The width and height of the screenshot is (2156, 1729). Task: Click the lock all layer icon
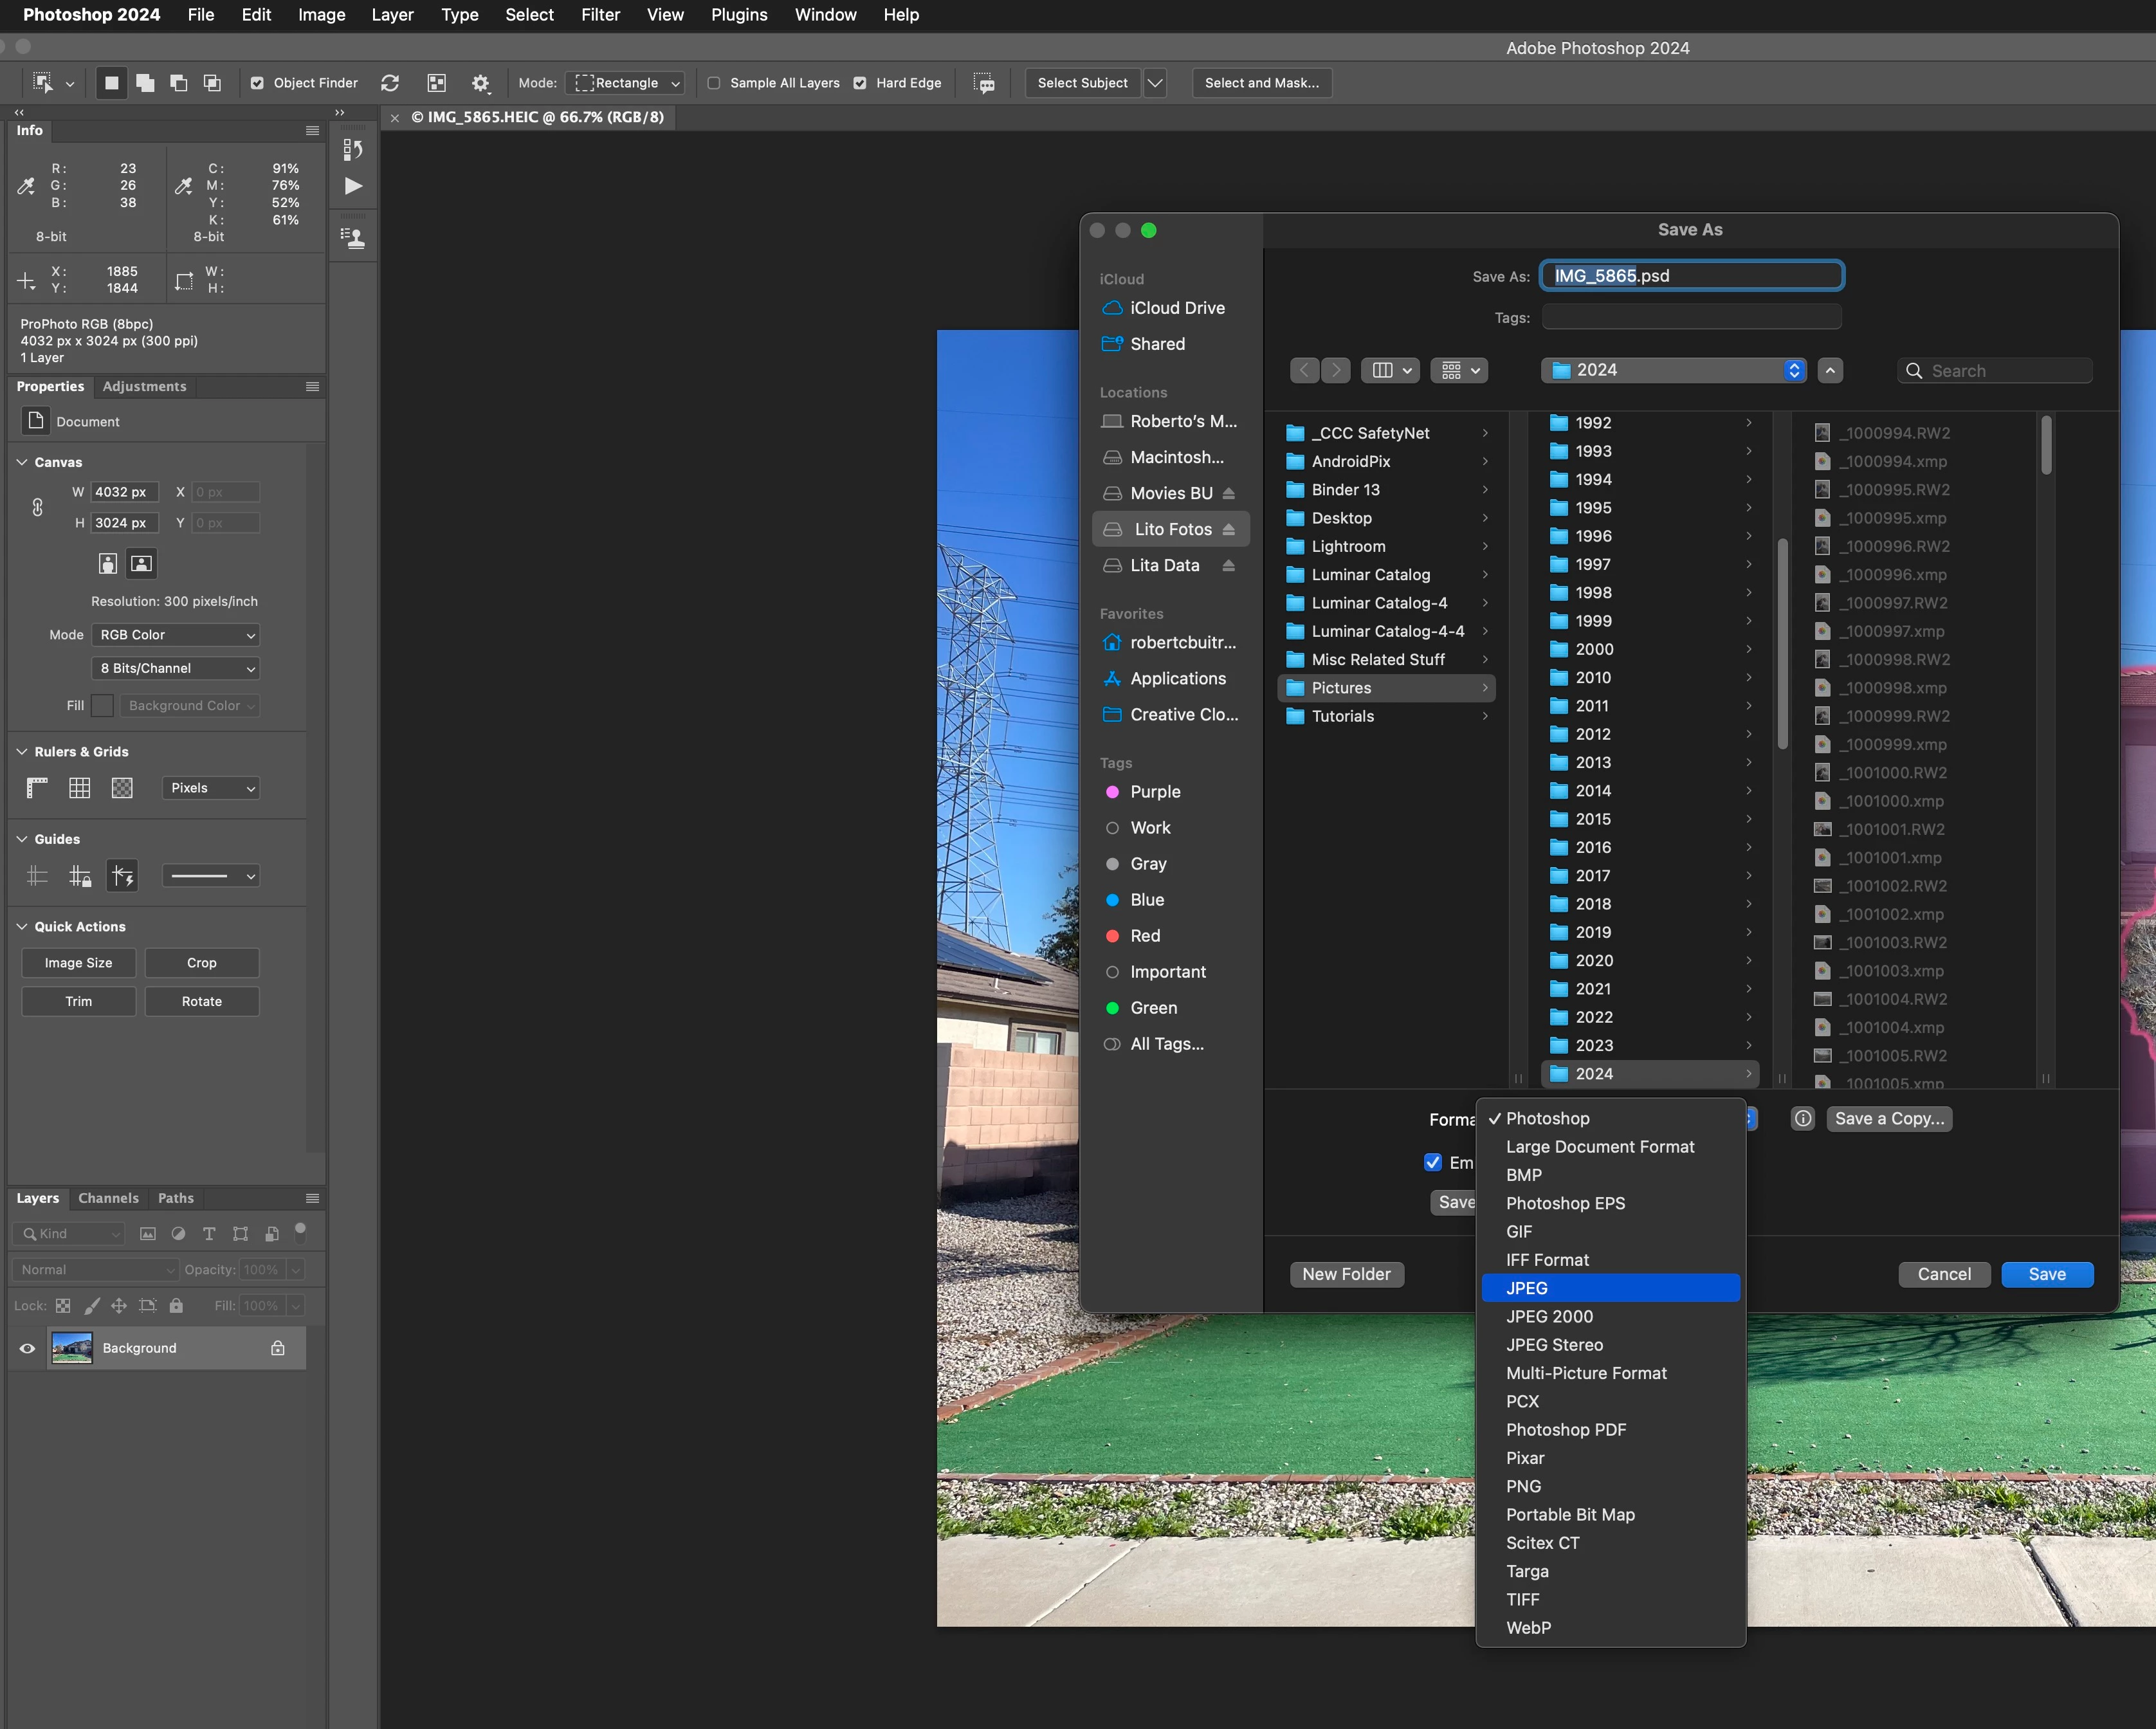coord(176,1305)
